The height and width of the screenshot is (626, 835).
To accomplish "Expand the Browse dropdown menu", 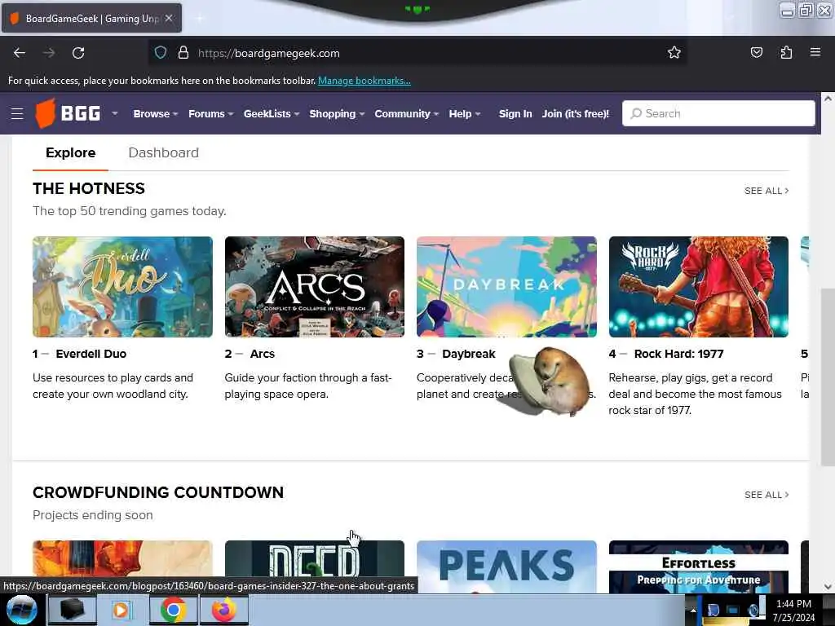I will (156, 113).
